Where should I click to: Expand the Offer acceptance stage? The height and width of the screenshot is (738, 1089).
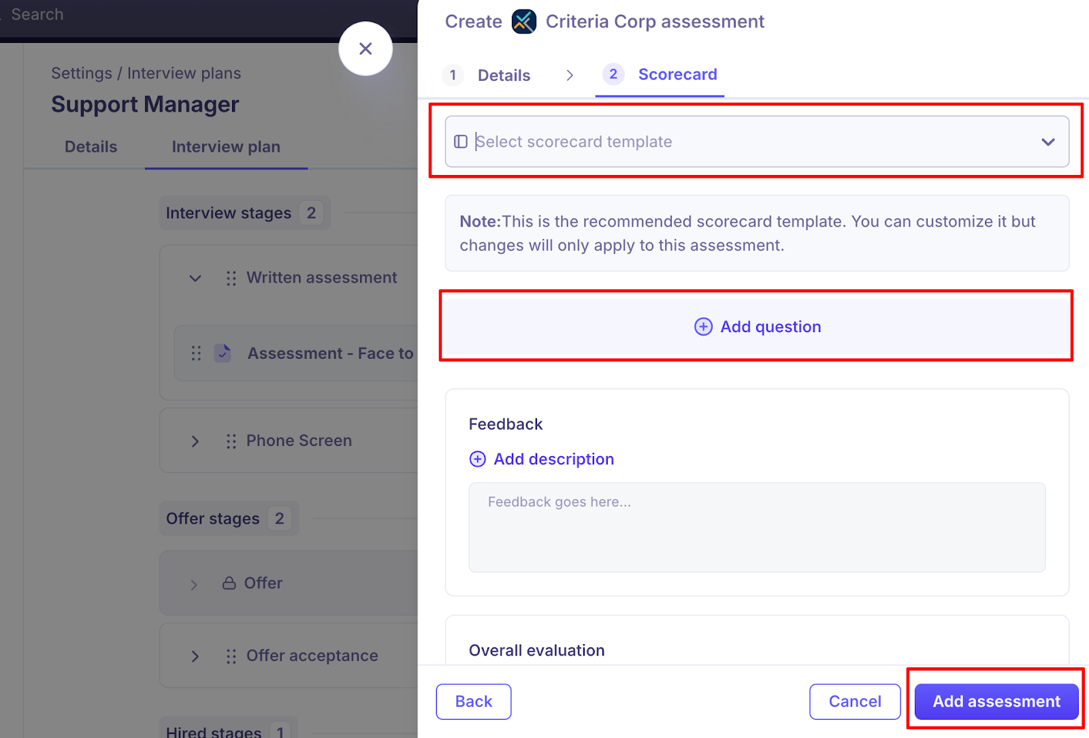[x=195, y=656]
